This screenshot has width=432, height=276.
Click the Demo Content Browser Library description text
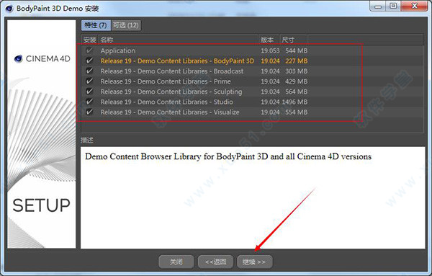228,156
